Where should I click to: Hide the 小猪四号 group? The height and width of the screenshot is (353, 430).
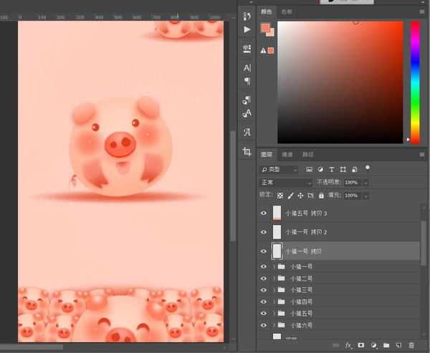(264, 301)
